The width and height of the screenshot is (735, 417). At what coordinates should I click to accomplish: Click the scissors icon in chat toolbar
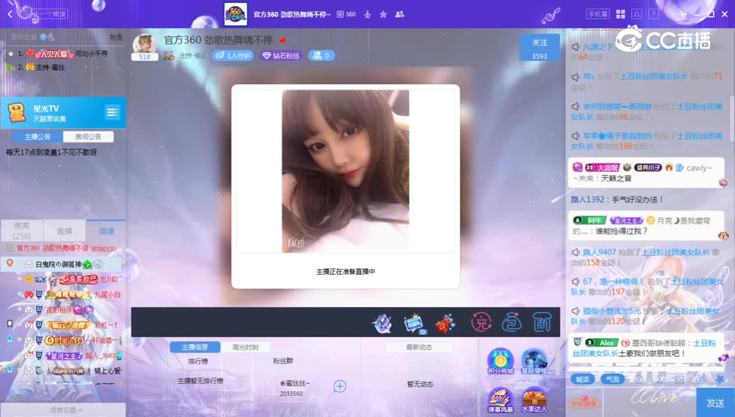[x=659, y=379]
